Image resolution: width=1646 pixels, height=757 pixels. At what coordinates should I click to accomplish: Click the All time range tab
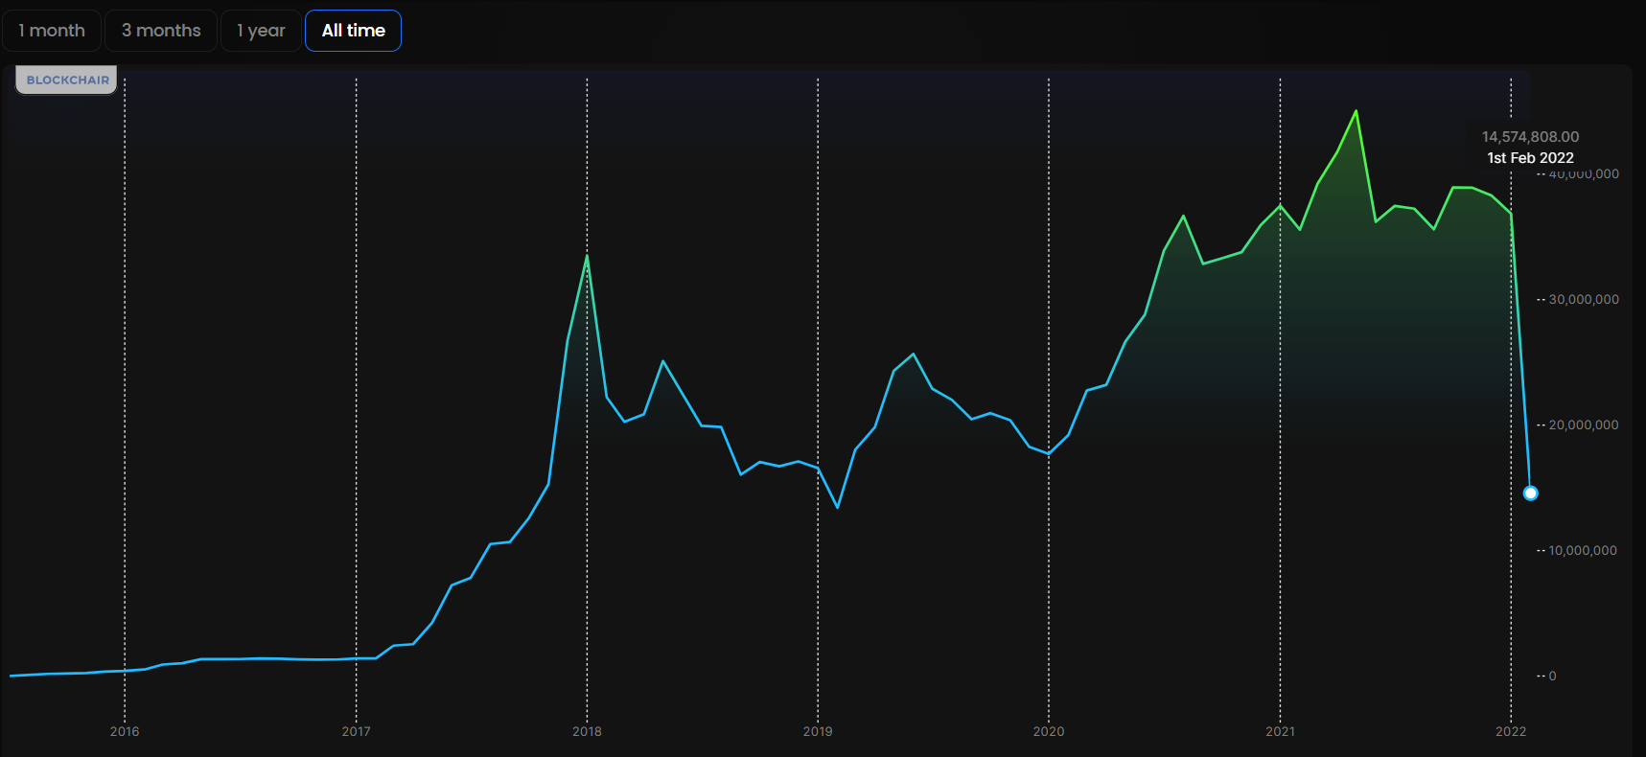coord(353,31)
